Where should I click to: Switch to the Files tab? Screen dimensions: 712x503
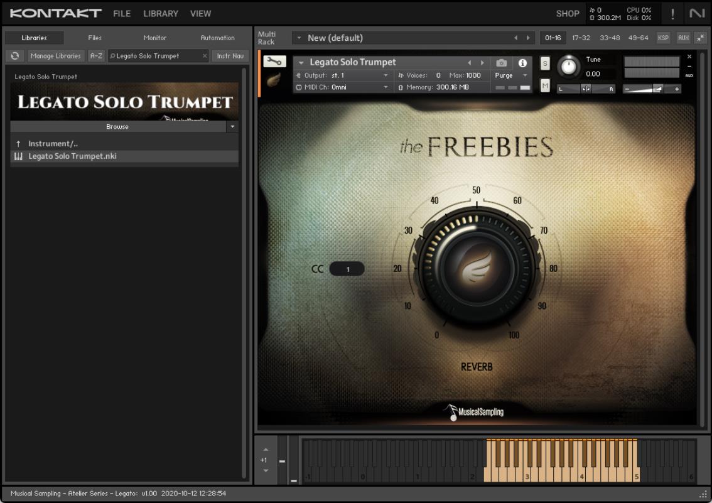coord(95,38)
